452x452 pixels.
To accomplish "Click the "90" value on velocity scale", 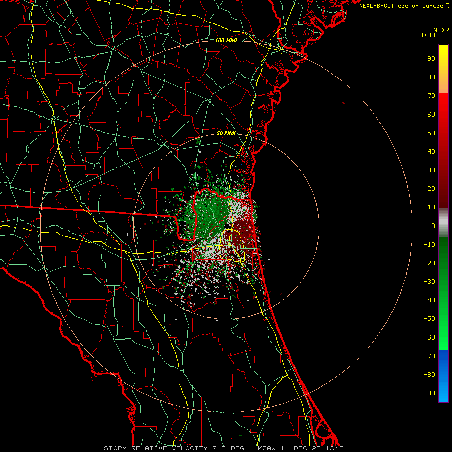I will click(431, 59).
